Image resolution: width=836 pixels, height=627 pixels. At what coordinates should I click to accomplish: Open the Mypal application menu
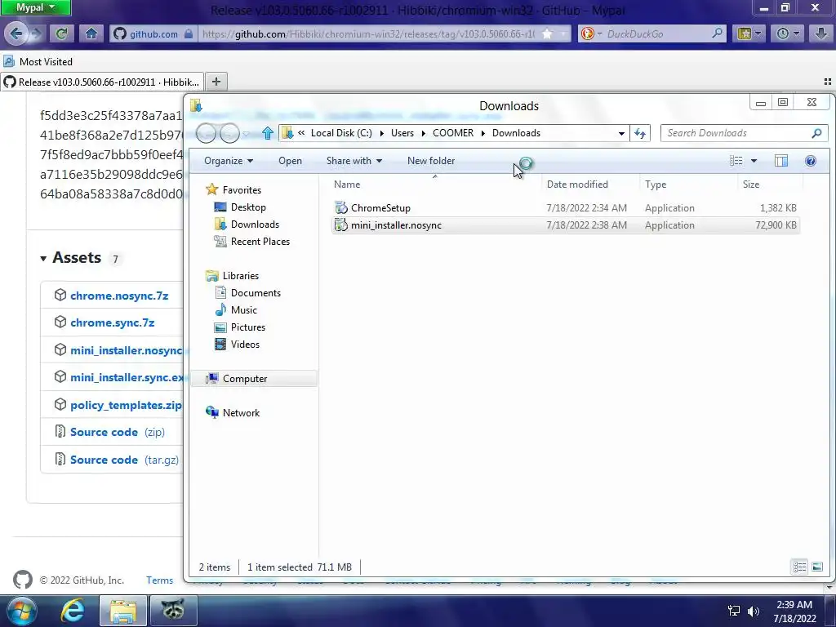(x=36, y=7)
